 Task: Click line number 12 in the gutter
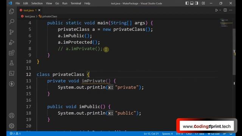(28, 74)
